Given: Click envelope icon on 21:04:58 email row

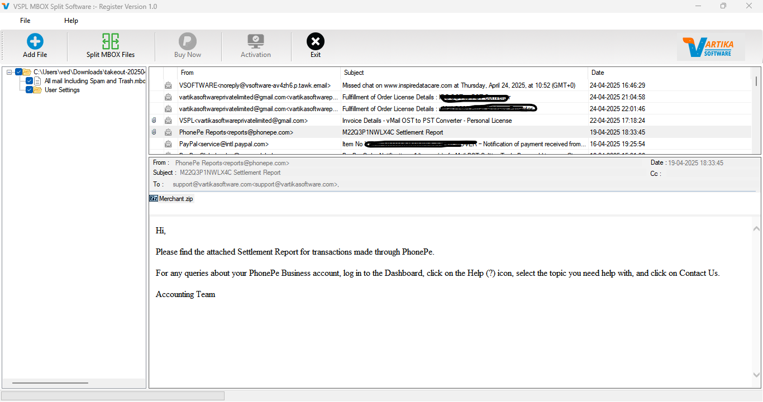Looking at the screenshot, I should coord(168,97).
